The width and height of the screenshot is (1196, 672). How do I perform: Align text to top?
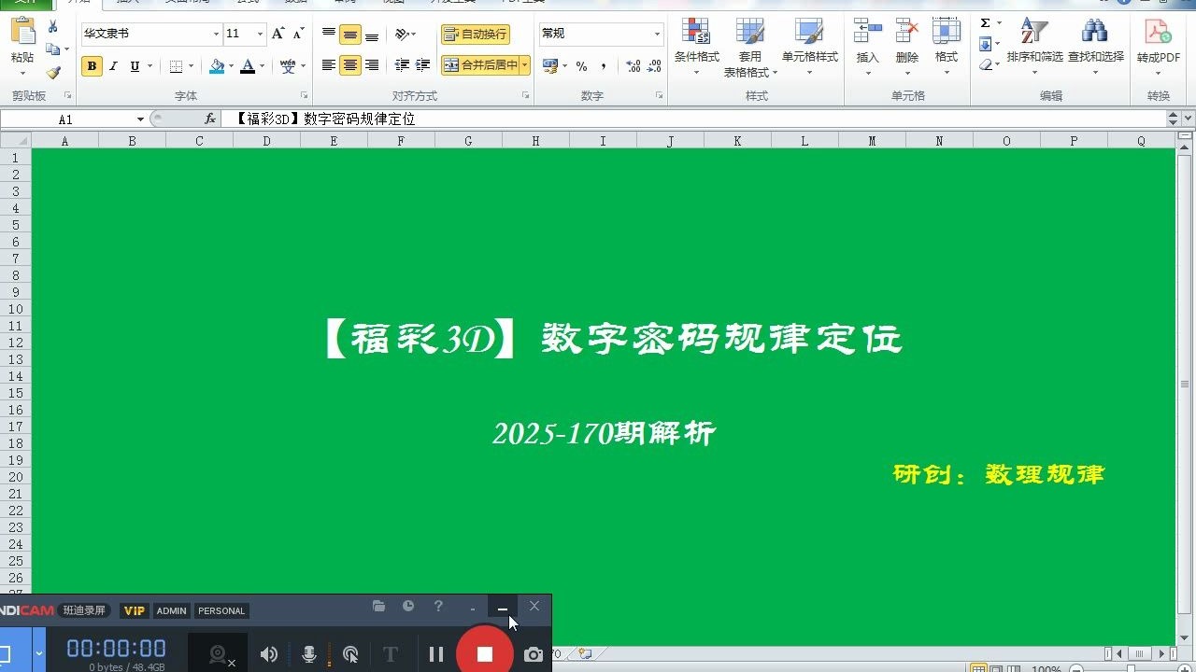coord(329,35)
